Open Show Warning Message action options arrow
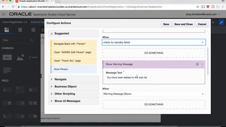This screenshot has height=127, width=226. (202, 64)
